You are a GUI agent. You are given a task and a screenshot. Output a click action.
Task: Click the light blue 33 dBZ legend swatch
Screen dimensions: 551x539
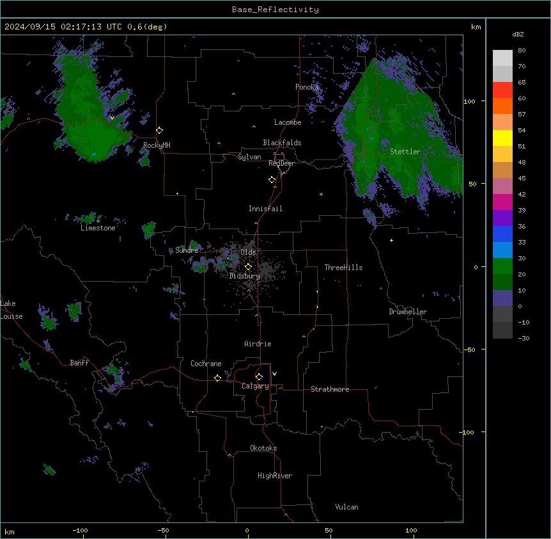(502, 250)
